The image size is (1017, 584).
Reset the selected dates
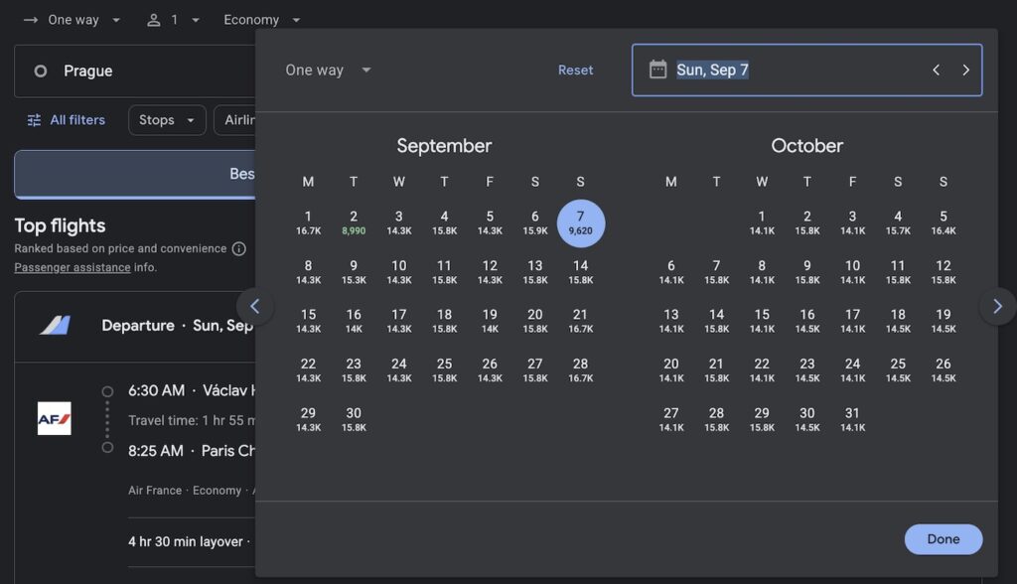pos(575,71)
